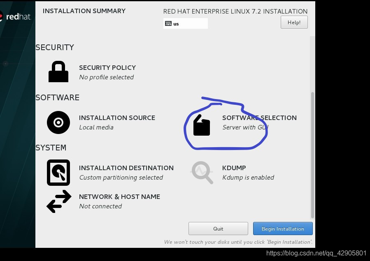Click the 'Not connected' status text
Viewport: 370px width, 261px height.
100,206
